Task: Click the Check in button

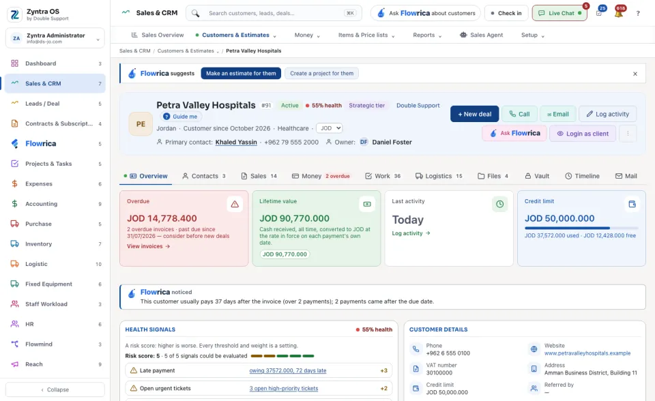Action: coord(506,14)
